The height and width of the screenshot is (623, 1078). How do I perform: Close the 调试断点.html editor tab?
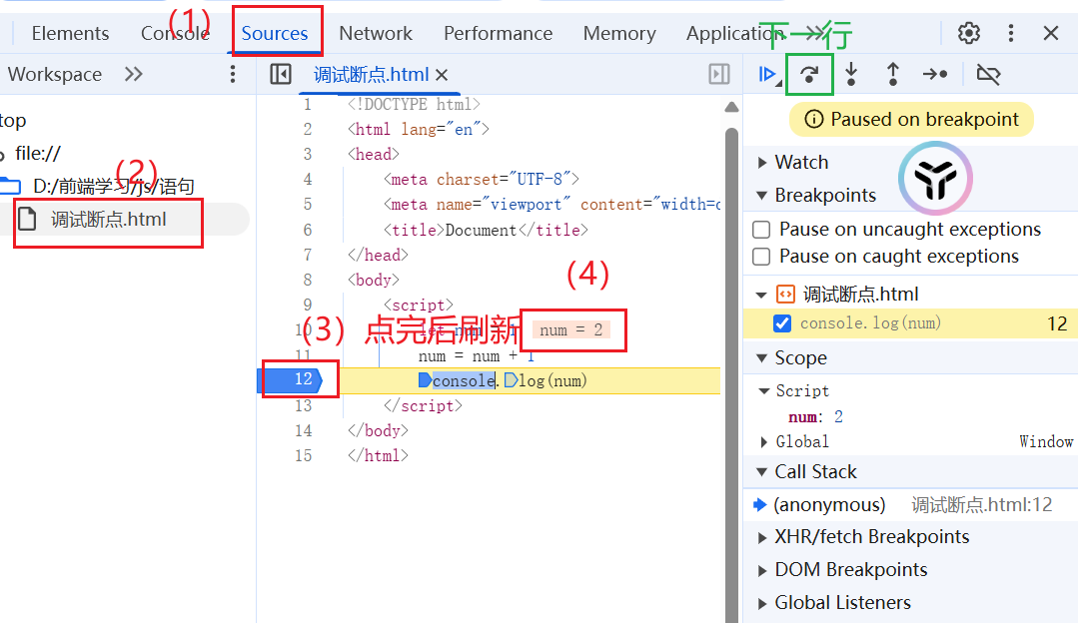point(442,75)
